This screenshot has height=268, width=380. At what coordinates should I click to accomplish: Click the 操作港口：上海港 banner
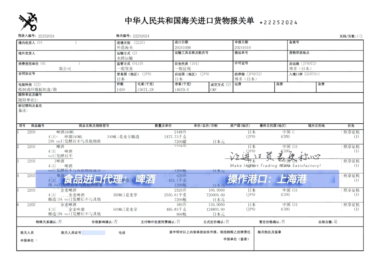[x=267, y=178]
